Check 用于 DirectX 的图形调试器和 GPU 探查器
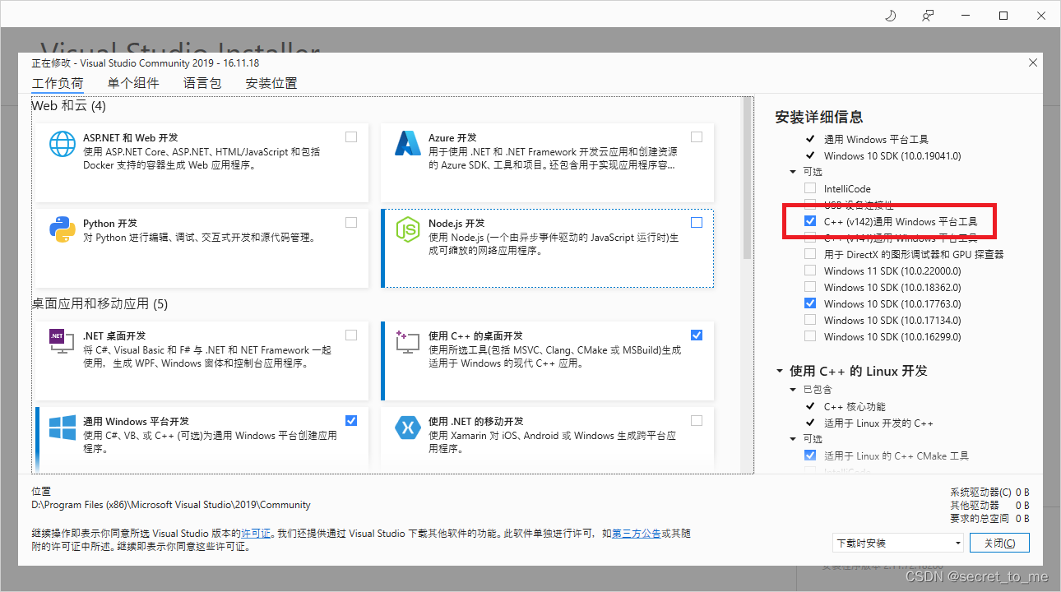Viewport: 1061px width, 592px height. pos(810,254)
